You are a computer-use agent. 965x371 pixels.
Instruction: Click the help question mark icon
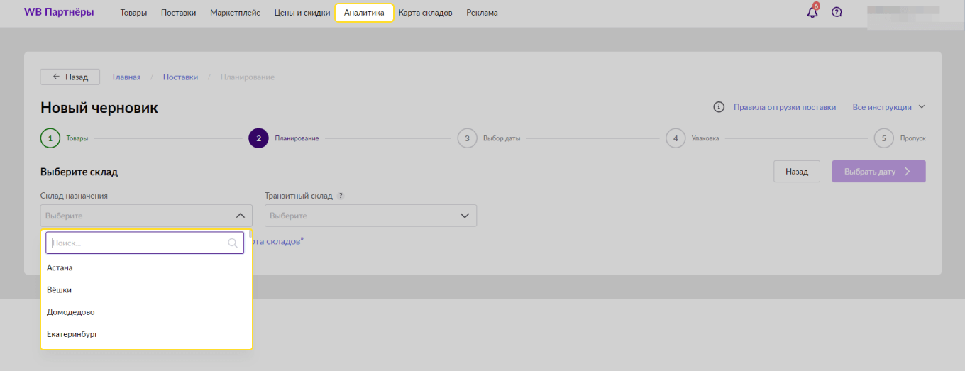click(x=837, y=12)
